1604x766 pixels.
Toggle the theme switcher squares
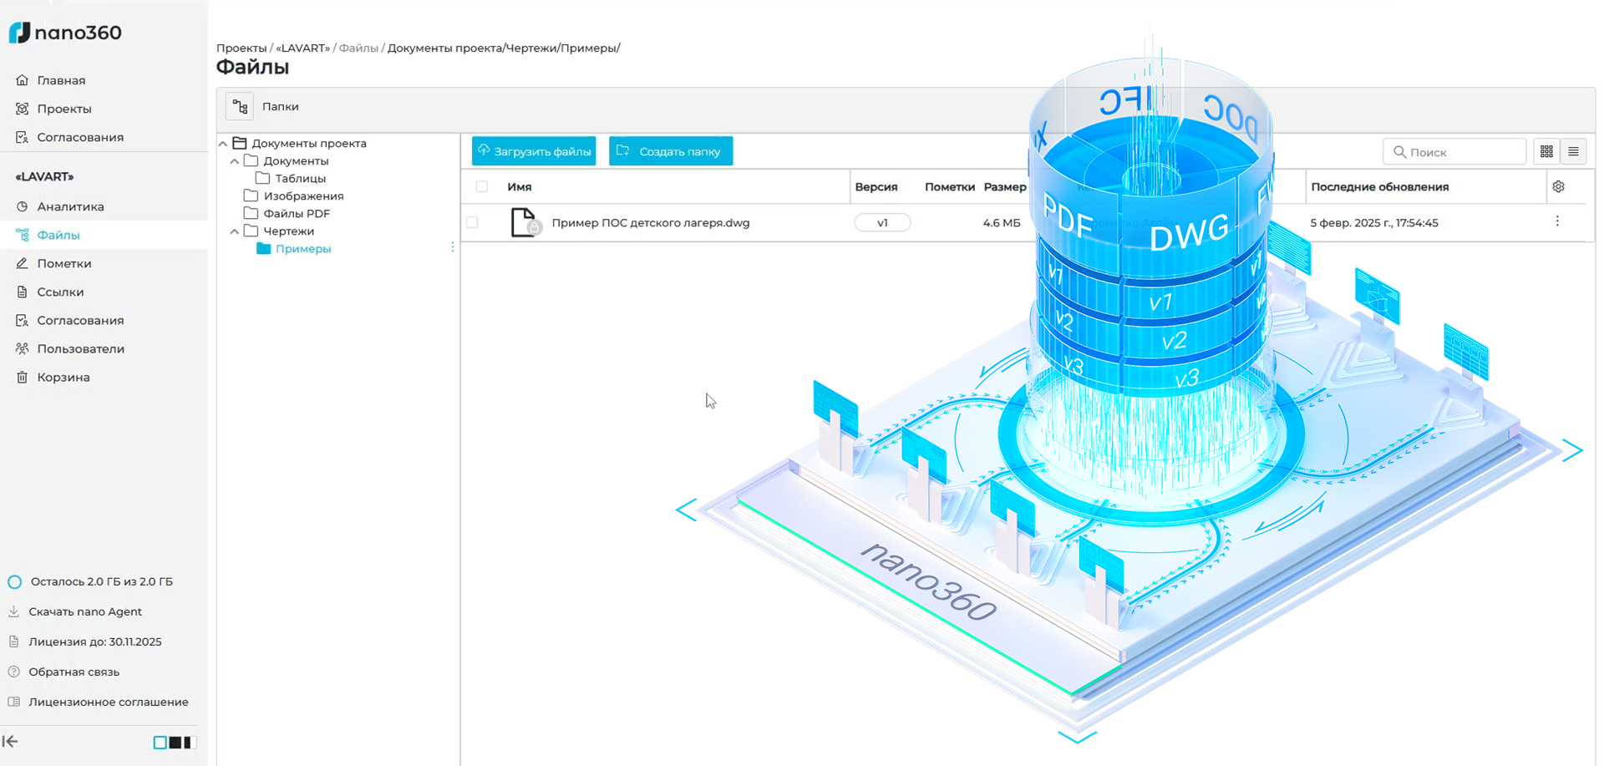click(174, 742)
